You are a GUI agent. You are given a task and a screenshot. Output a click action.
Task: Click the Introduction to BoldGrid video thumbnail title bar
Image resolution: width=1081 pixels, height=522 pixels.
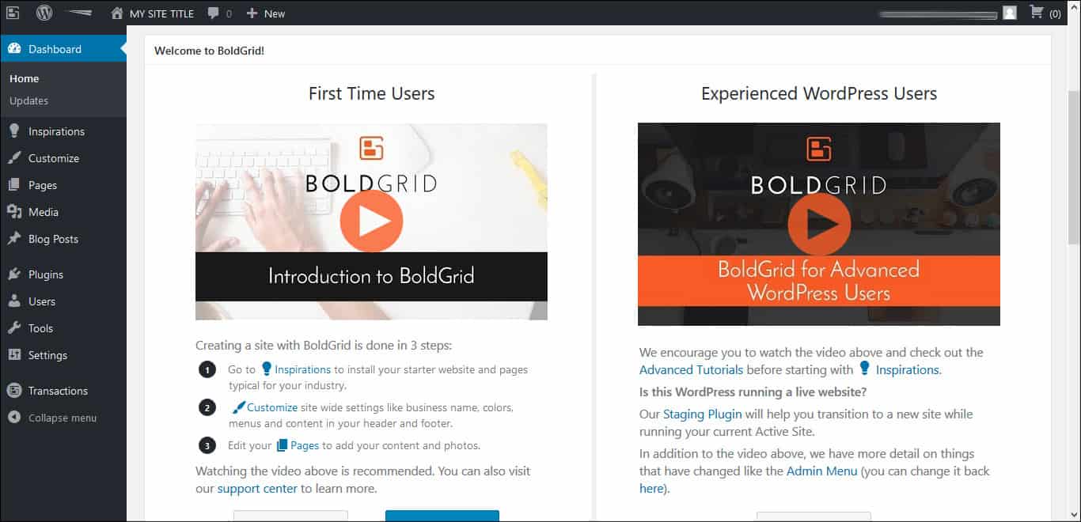[371, 276]
